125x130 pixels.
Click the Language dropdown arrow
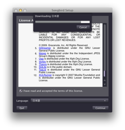click(105, 101)
